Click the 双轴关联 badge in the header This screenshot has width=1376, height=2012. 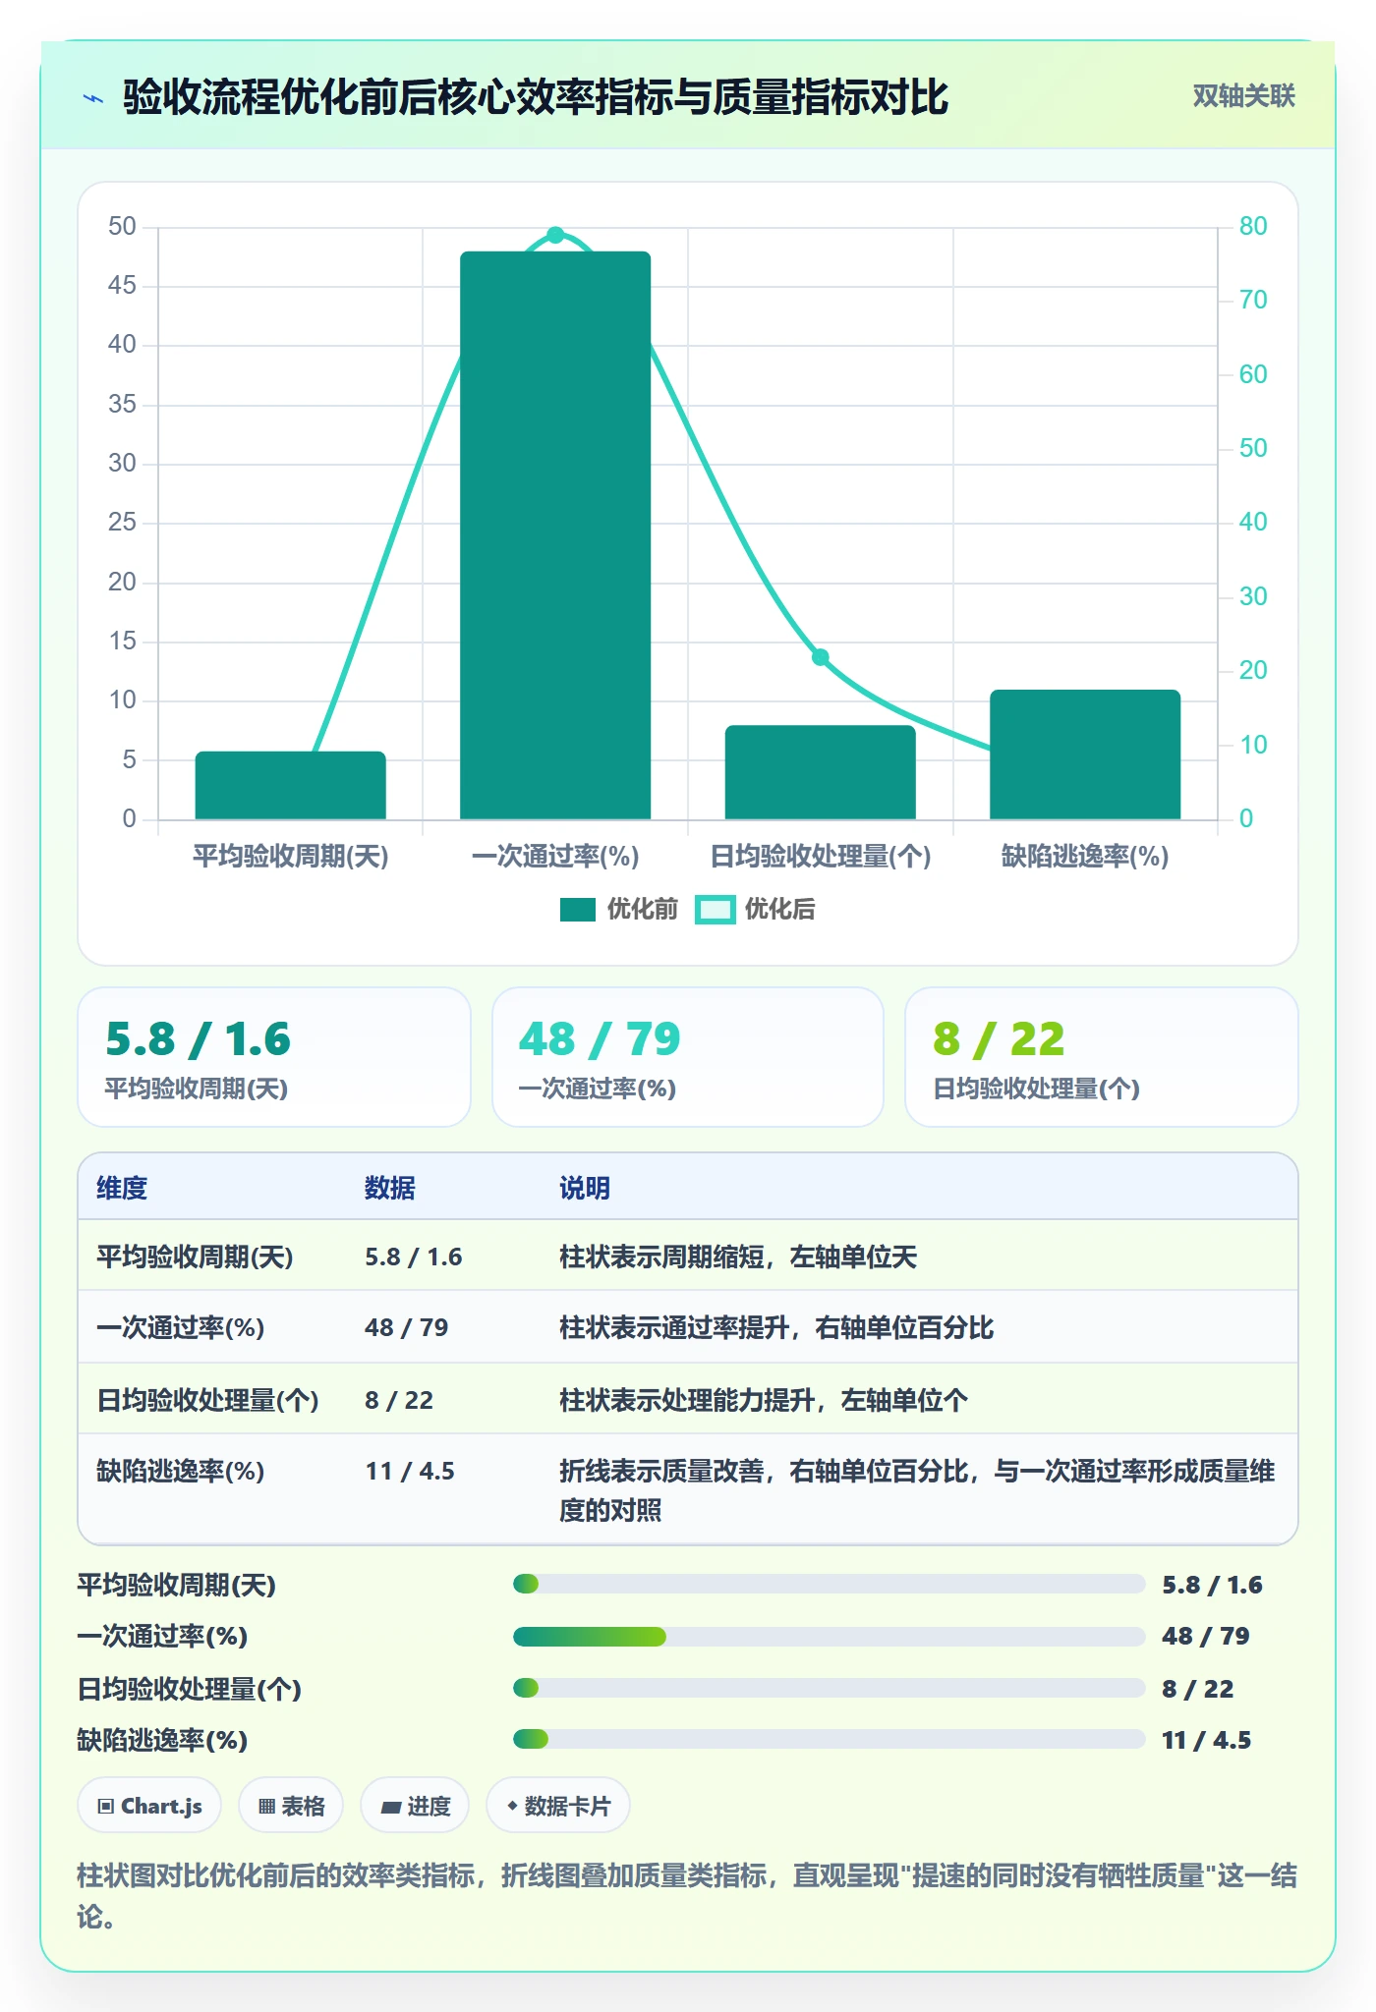[x=1243, y=96]
